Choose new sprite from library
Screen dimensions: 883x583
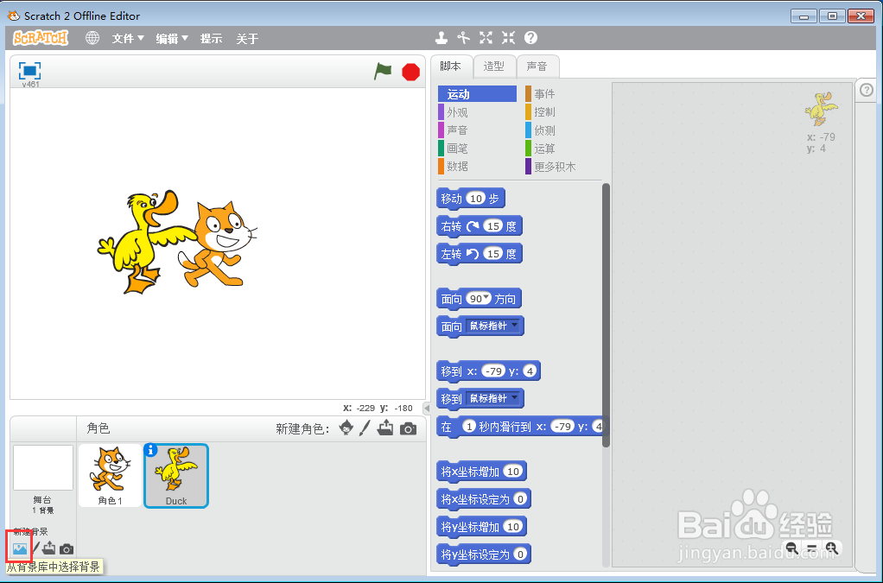[346, 428]
